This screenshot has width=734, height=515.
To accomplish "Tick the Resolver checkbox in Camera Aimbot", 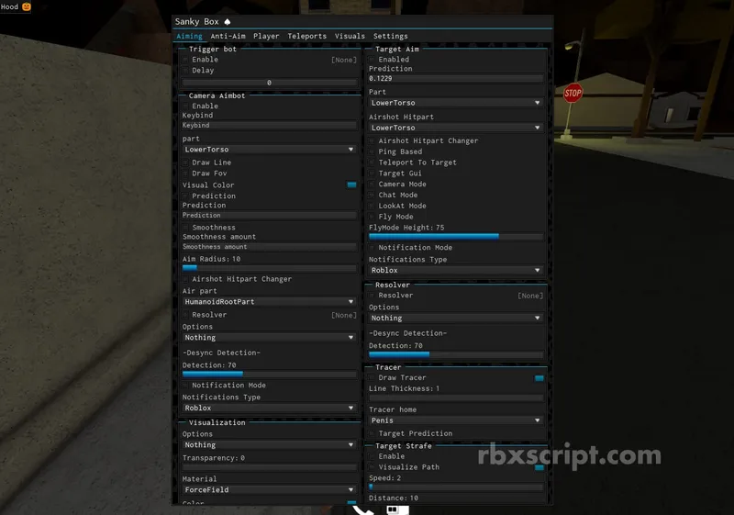I will (x=185, y=315).
